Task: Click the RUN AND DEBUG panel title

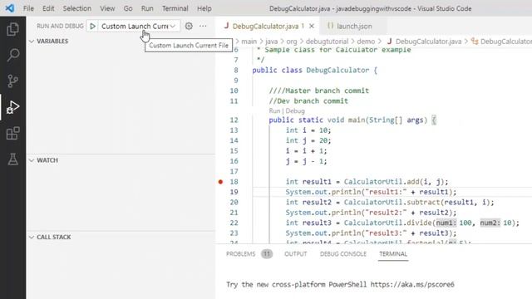Action: tap(60, 26)
